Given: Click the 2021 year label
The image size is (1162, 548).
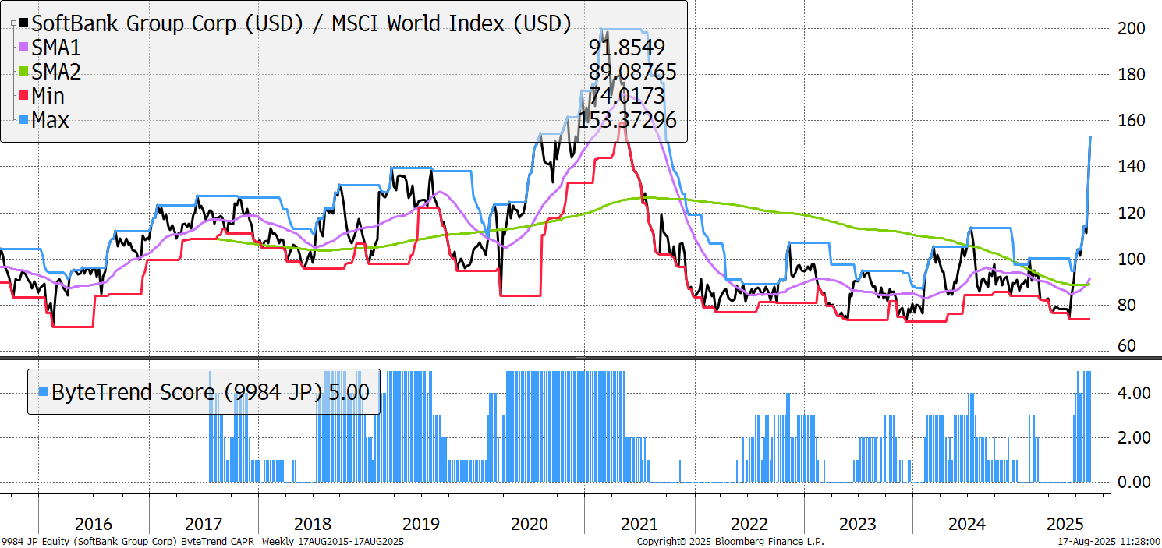Looking at the screenshot, I should click(x=639, y=524).
